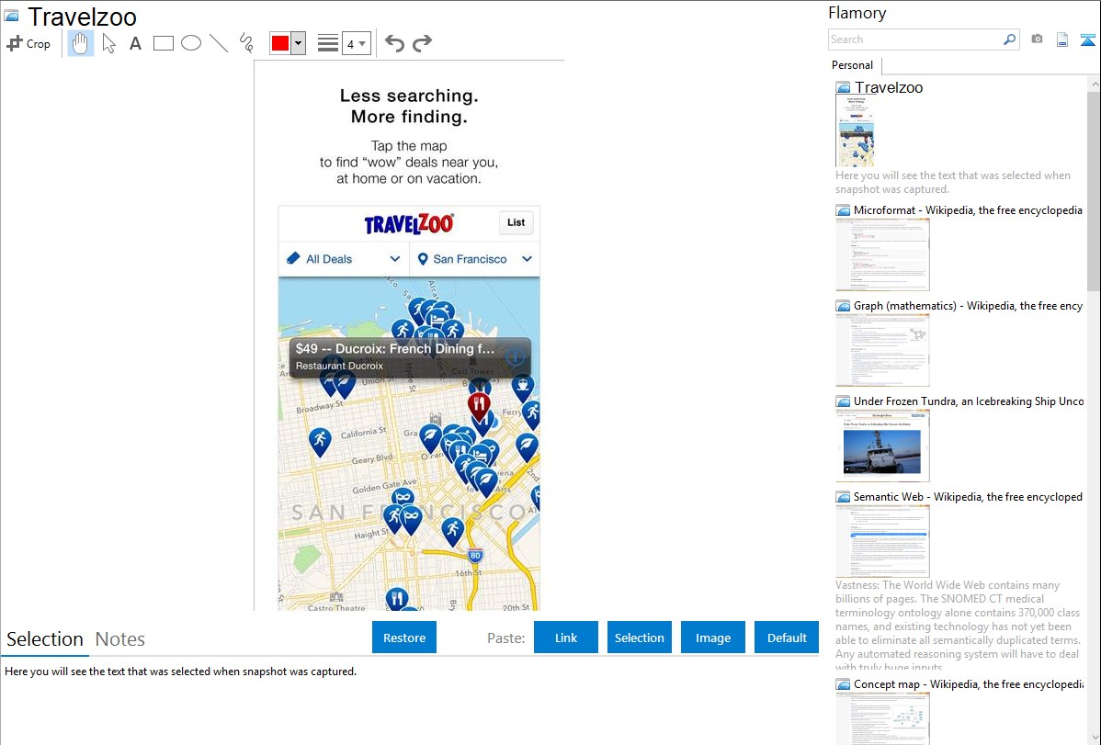
Task: Click the Paste Default button
Action: coord(787,638)
